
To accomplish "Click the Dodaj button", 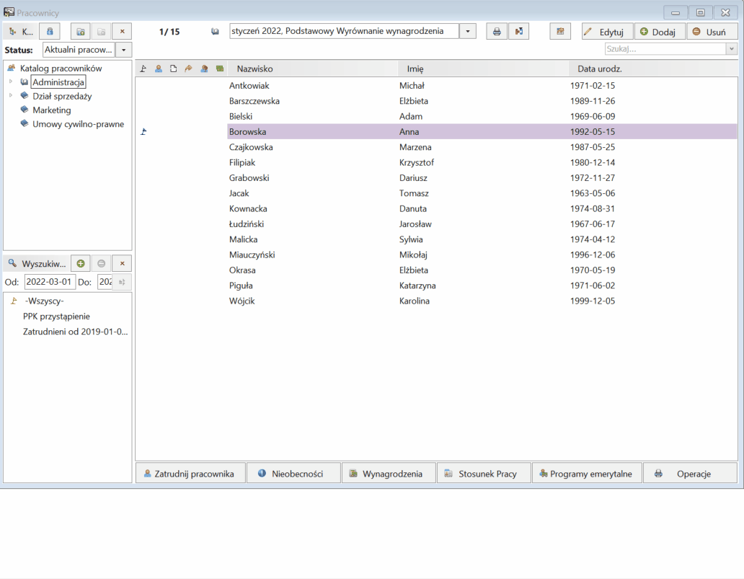I will (x=660, y=32).
